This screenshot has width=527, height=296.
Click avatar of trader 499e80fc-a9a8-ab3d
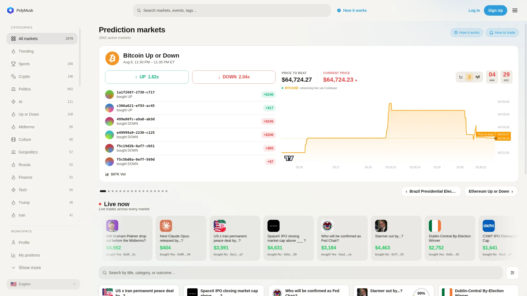[110, 121]
